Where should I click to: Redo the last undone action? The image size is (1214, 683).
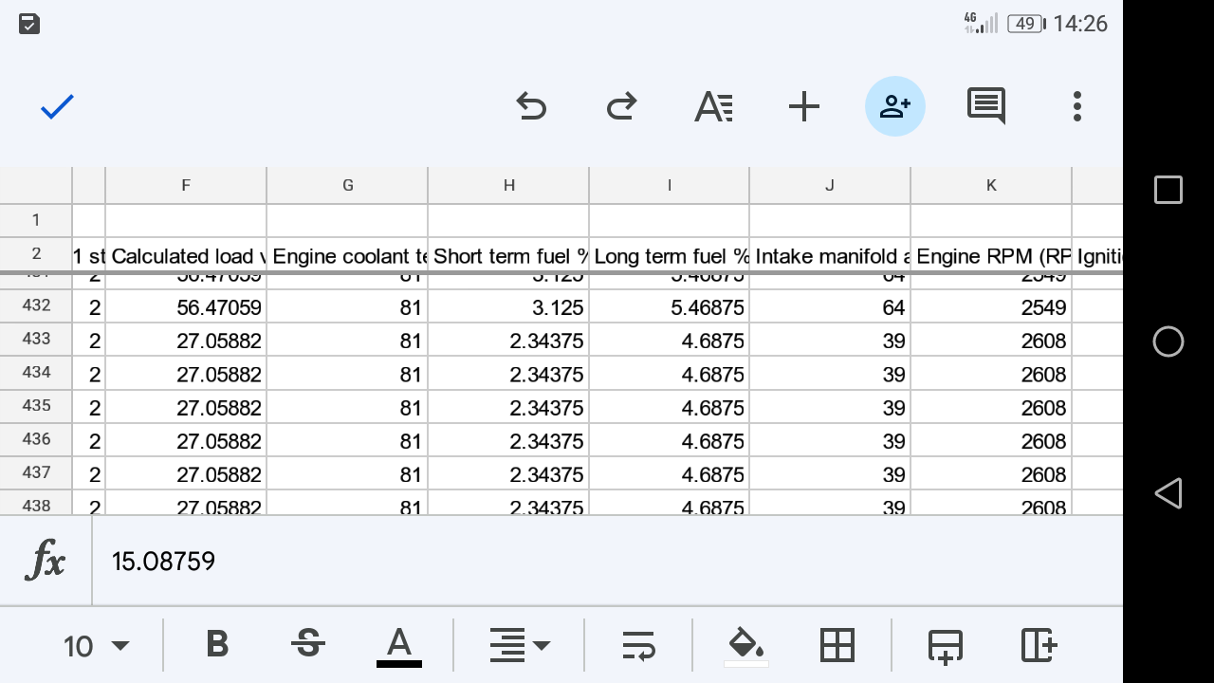coord(621,106)
